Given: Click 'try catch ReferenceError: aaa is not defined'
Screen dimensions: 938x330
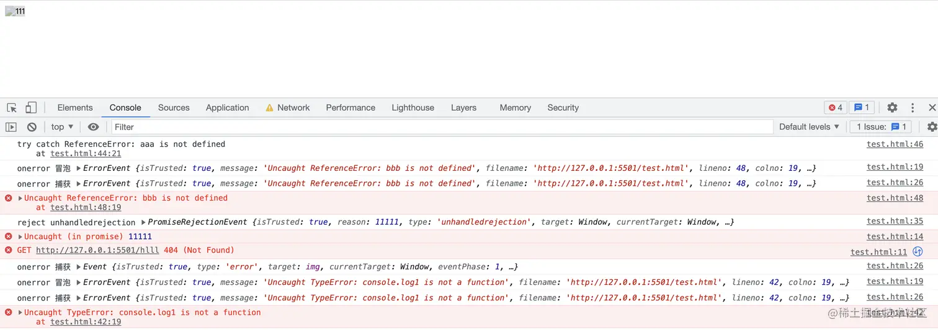Looking at the screenshot, I should click(121, 144).
